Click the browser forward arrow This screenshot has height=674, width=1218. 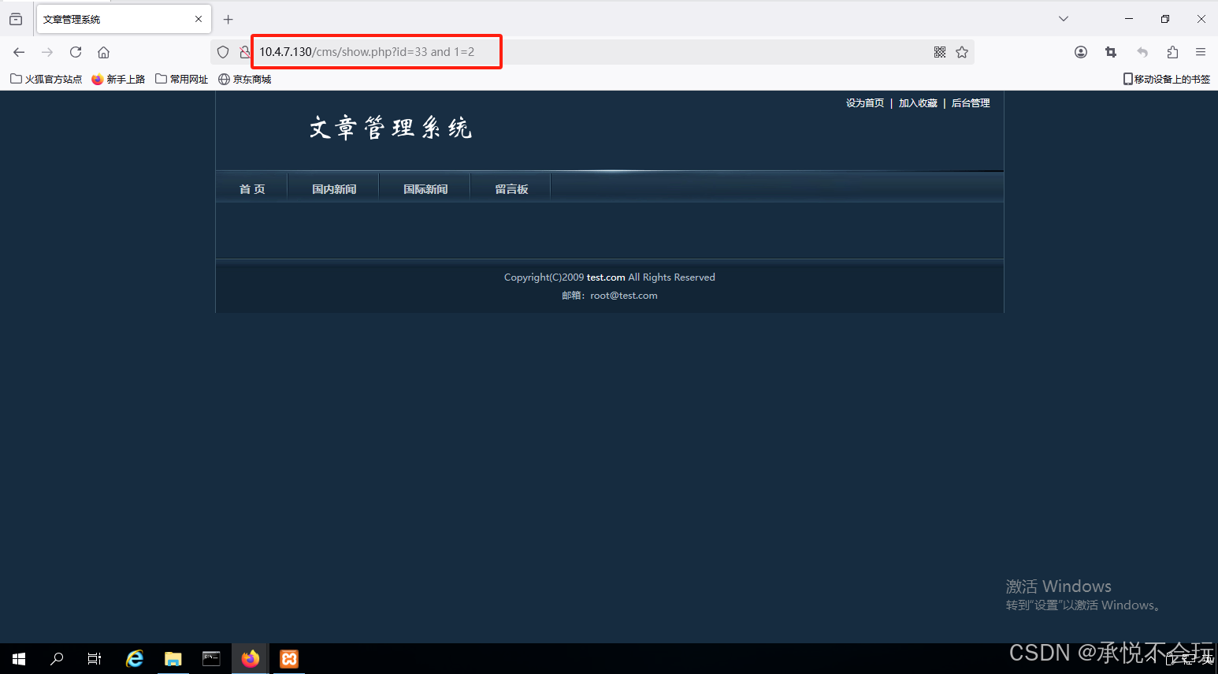[x=47, y=52]
